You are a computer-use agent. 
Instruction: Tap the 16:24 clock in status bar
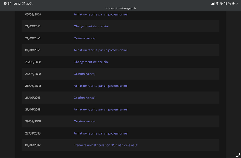click(x=7, y=3)
